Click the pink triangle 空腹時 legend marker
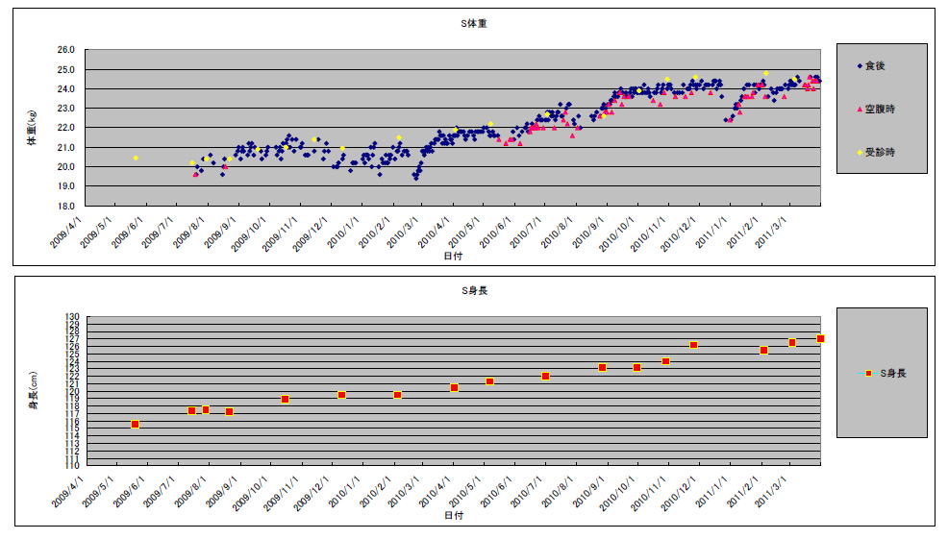 tap(859, 109)
